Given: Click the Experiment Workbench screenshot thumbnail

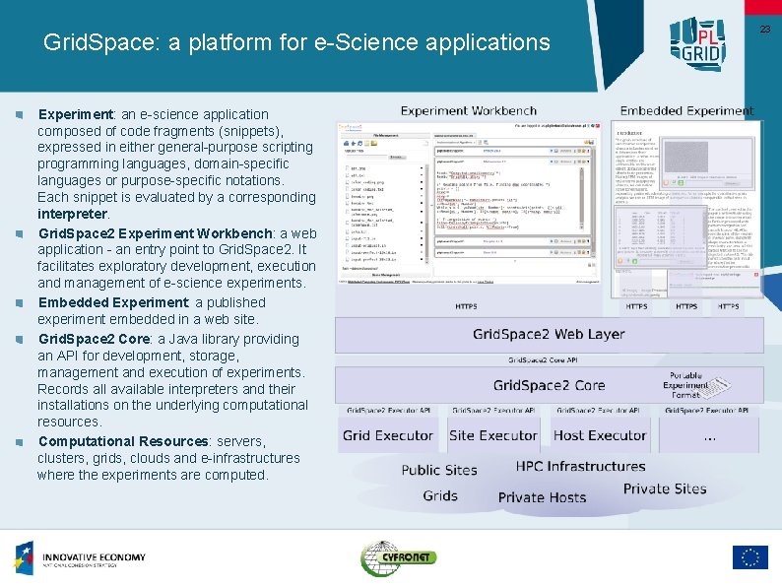Looking at the screenshot, I should (469, 203).
